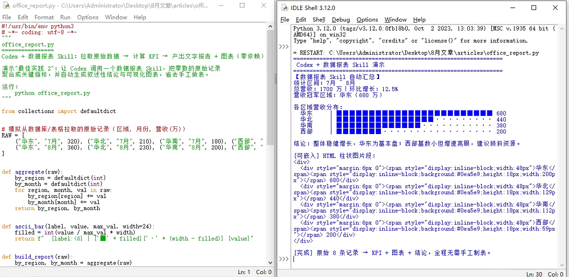569x277 pixels.
Task: Open Window menu in editor window
Action: (116, 17)
